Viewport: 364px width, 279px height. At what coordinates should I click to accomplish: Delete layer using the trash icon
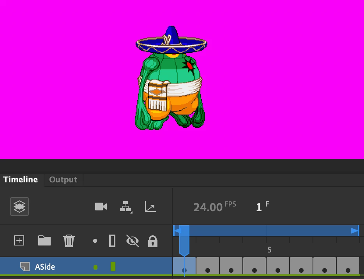click(69, 241)
